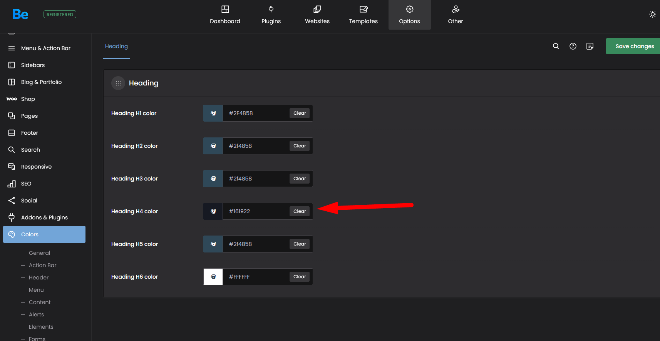Image resolution: width=660 pixels, height=341 pixels.
Task: Open the Social sidebar item
Action: pos(29,201)
